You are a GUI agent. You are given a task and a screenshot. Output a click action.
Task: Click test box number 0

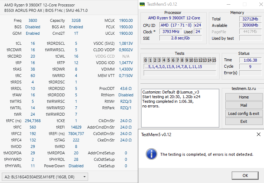tap(146, 60)
